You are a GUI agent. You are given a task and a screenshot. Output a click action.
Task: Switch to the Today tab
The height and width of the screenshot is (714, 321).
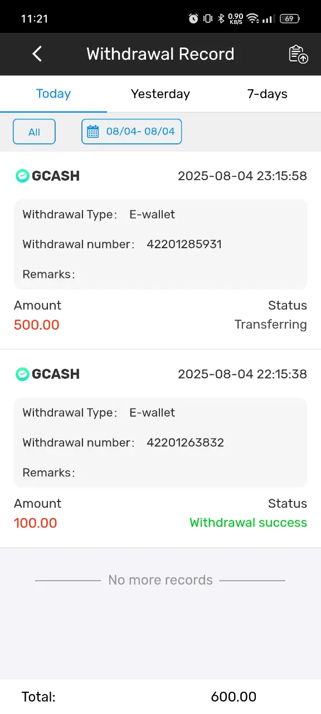pyautogui.click(x=53, y=94)
